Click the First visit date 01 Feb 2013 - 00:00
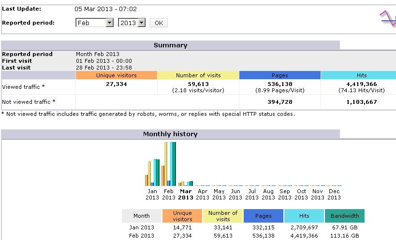The height and width of the screenshot is (240, 396). tap(104, 61)
